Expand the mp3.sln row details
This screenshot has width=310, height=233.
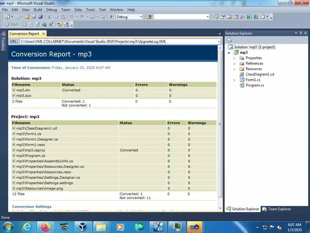pos(14,90)
